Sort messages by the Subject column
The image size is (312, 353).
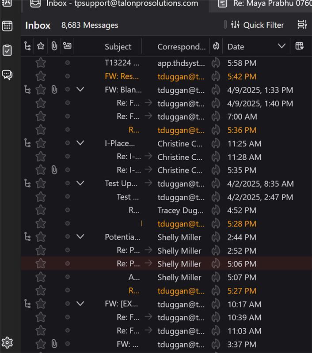[118, 47]
